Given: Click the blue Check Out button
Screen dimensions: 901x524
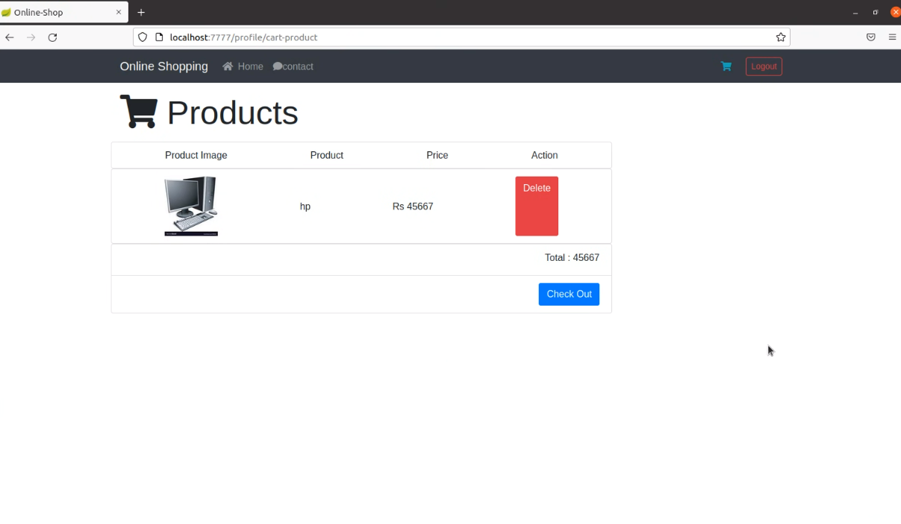Looking at the screenshot, I should pos(569,294).
